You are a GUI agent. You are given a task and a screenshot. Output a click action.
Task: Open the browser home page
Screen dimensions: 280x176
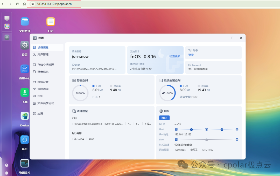pyautogui.click(x=24, y=4)
